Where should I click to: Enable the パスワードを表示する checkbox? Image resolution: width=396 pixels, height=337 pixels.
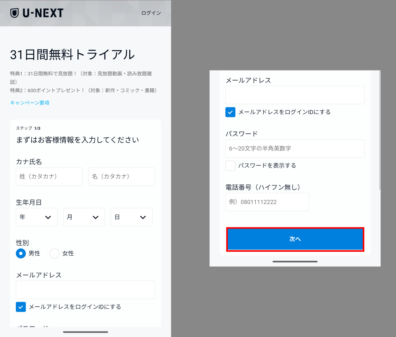pos(230,166)
